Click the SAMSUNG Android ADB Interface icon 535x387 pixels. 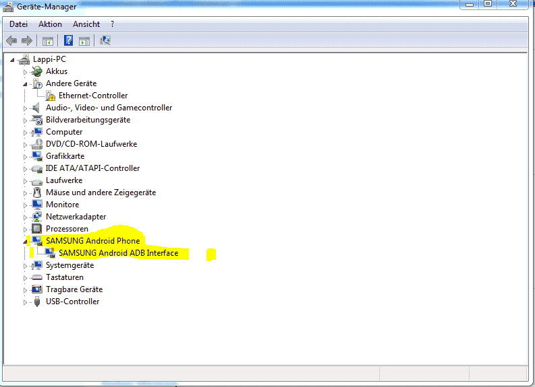(x=50, y=253)
